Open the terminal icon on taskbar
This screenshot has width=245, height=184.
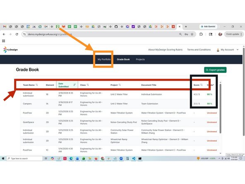140,158
